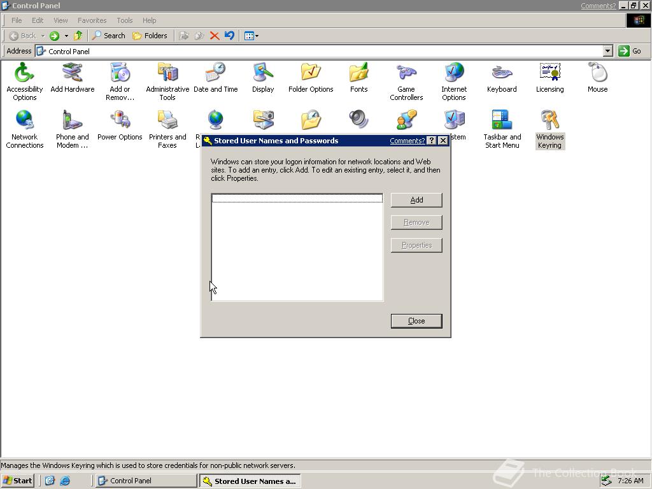Open the File menu
The width and height of the screenshot is (652, 489).
click(x=17, y=20)
